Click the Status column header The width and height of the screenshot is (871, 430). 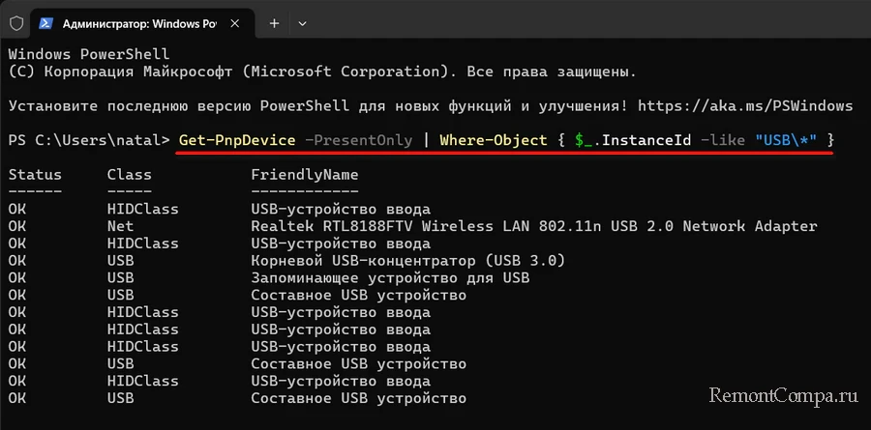tap(35, 175)
